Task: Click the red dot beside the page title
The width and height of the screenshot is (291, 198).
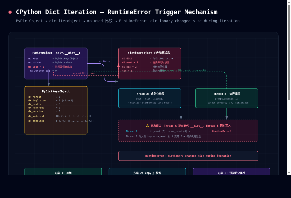Action: (10, 12)
